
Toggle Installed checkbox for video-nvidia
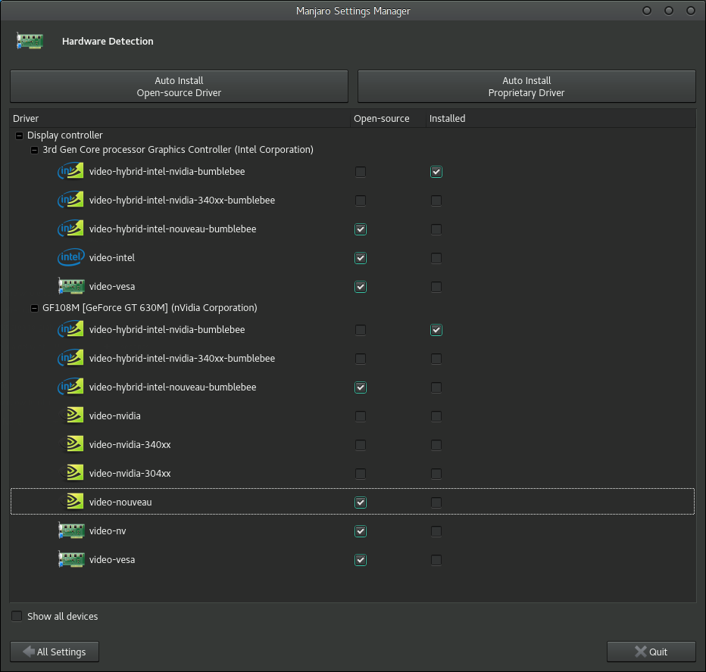[x=436, y=416]
